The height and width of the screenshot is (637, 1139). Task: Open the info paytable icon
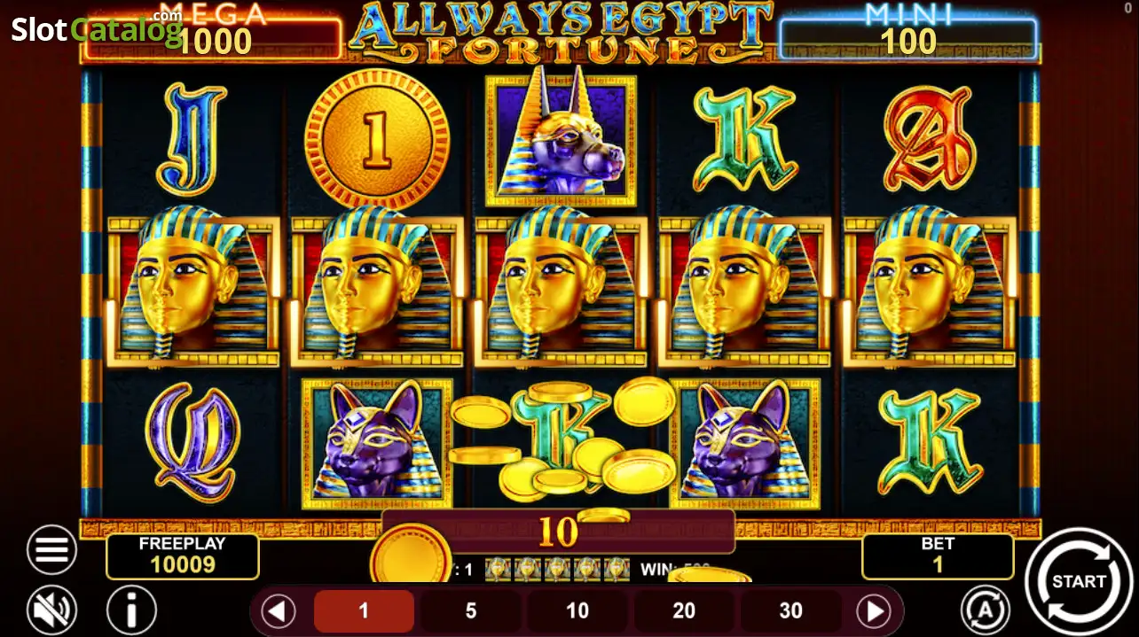point(131,610)
